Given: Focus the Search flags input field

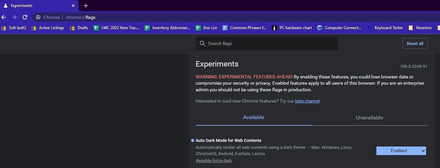Looking at the screenshot, I should pos(270,44).
